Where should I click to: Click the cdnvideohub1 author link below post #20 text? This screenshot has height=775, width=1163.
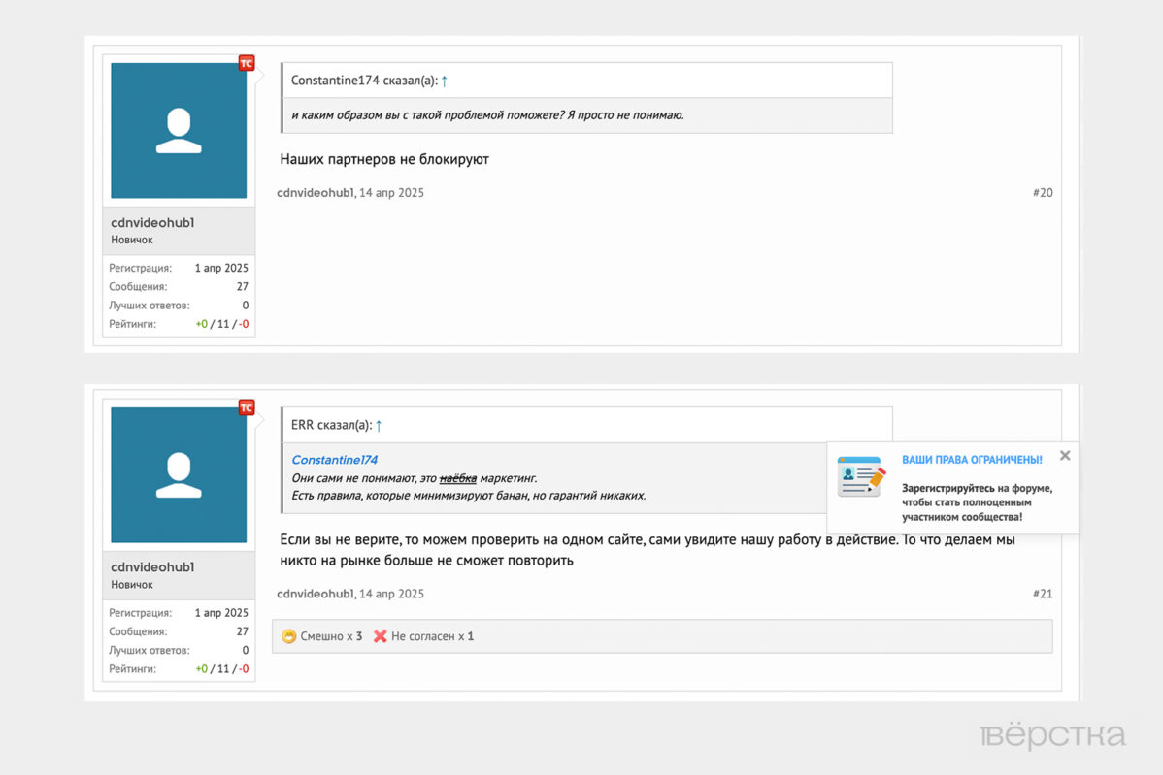(x=316, y=193)
